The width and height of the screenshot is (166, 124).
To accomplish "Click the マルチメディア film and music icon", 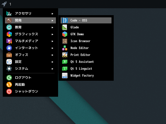I will (x=9, y=41).
